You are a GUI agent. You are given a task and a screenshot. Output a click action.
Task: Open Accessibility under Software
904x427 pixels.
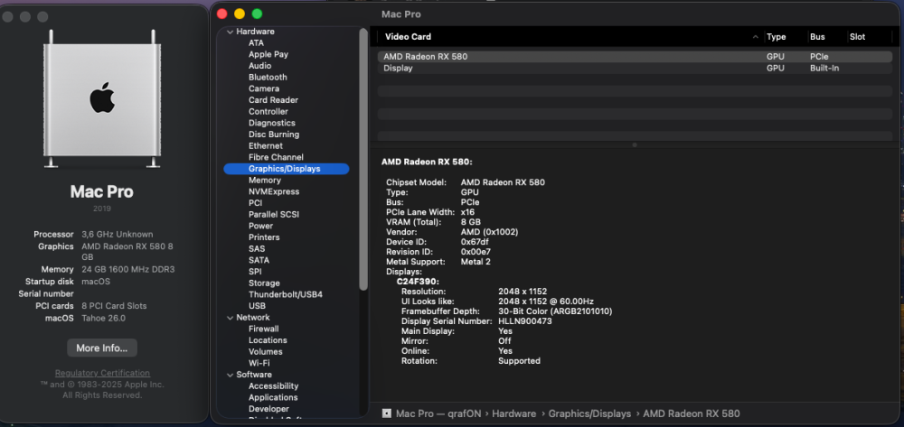(273, 386)
